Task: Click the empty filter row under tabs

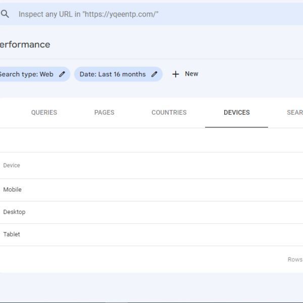Action: click(x=151, y=140)
